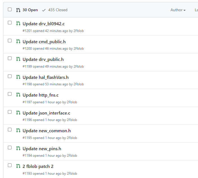198x178 pixels.
Task: Click pull request icon beside 2 fblob patch 2
Action: click(x=18, y=166)
